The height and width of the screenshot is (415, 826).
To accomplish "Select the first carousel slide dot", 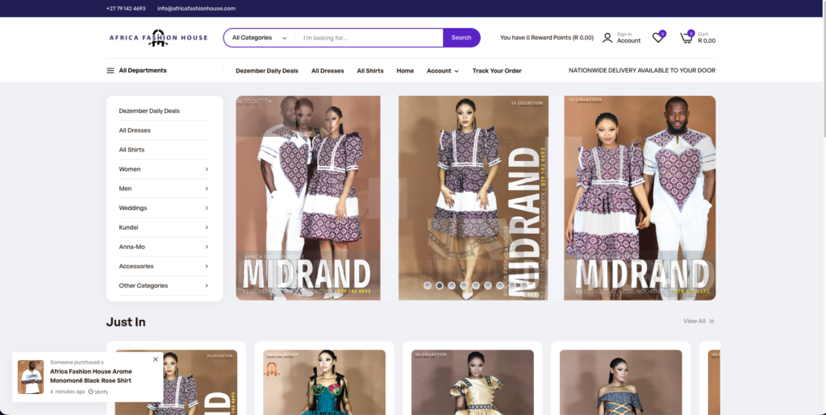I will click(428, 285).
